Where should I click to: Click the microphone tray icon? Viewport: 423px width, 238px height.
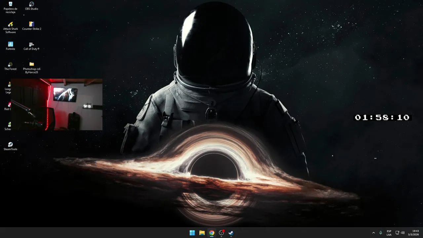[x=381, y=233]
